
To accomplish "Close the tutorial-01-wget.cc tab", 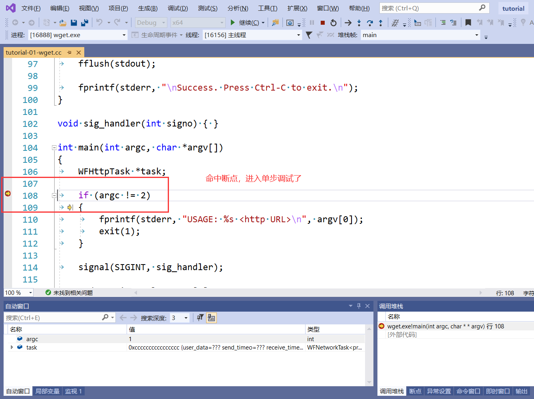I will click(x=79, y=52).
